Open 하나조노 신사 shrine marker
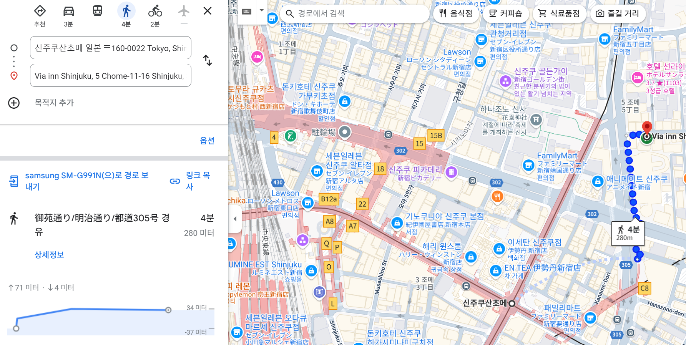Viewport: 686px width, 345px height. tap(536, 120)
